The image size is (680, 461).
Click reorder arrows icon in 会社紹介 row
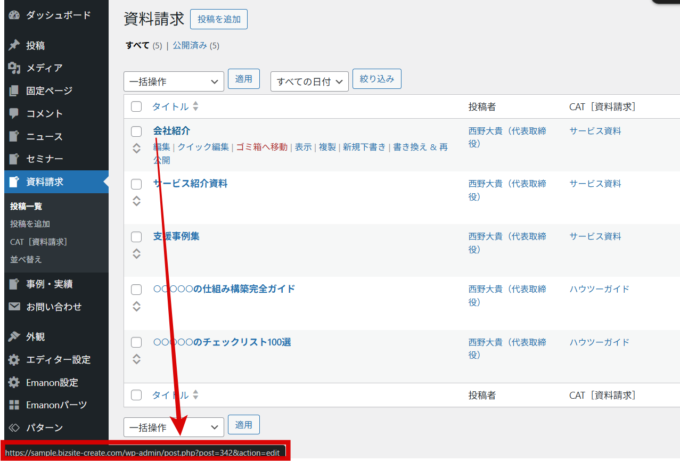137,148
